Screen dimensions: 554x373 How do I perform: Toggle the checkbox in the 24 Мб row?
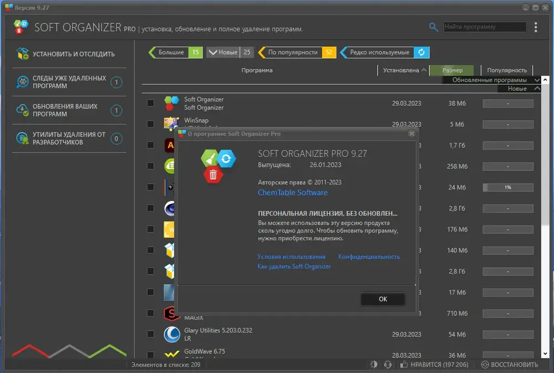pos(151,187)
